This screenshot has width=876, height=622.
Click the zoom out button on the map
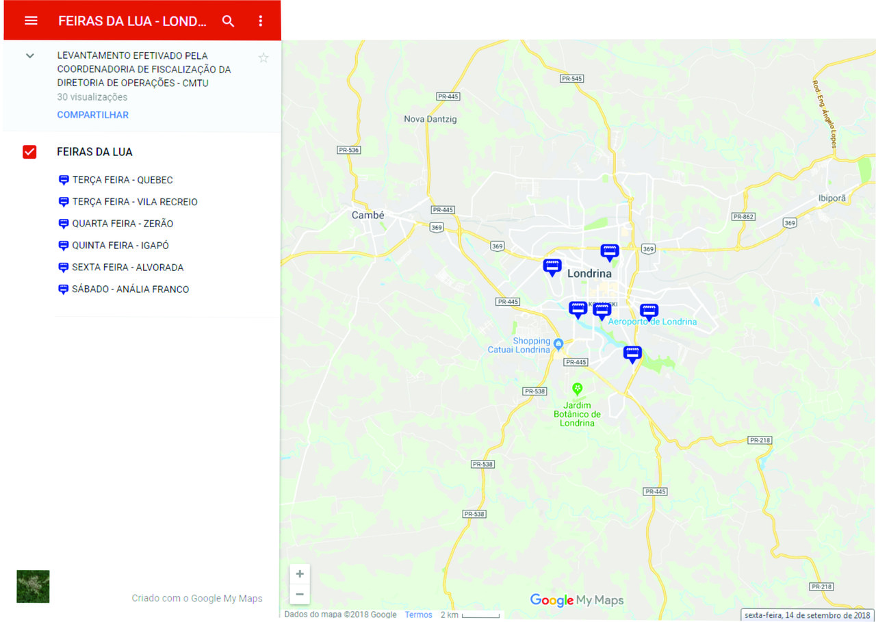[299, 594]
